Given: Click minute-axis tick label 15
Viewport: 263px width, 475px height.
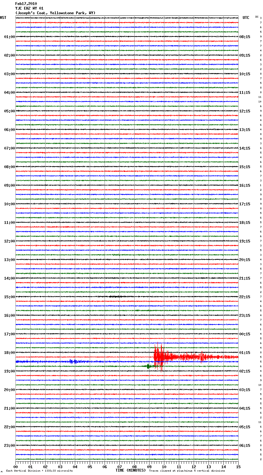Looking at the screenshot, I should point(238,467).
